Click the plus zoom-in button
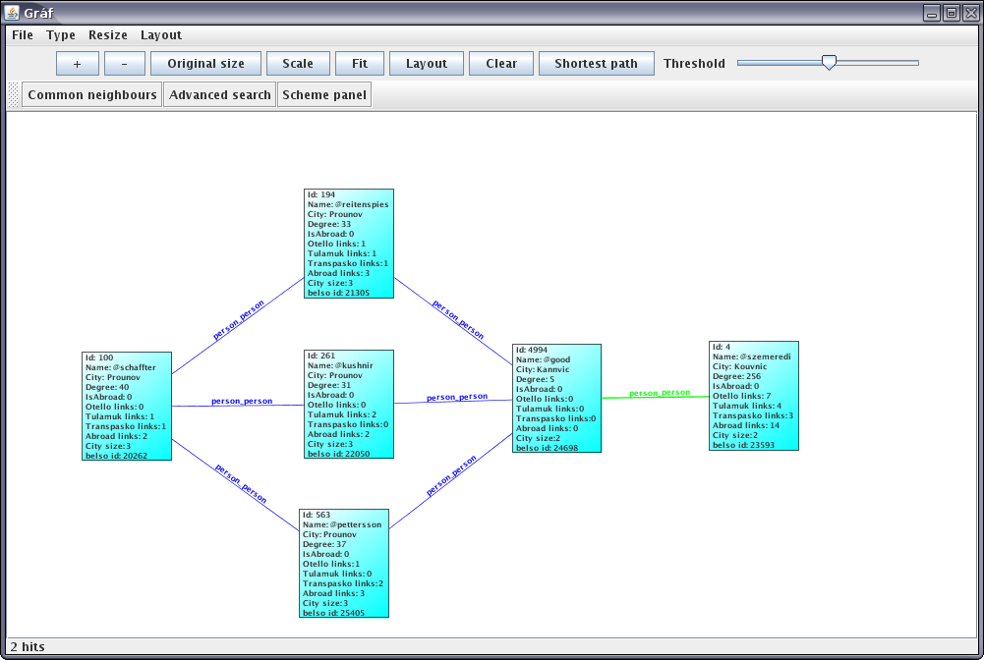This screenshot has height=660, width=984. point(77,64)
